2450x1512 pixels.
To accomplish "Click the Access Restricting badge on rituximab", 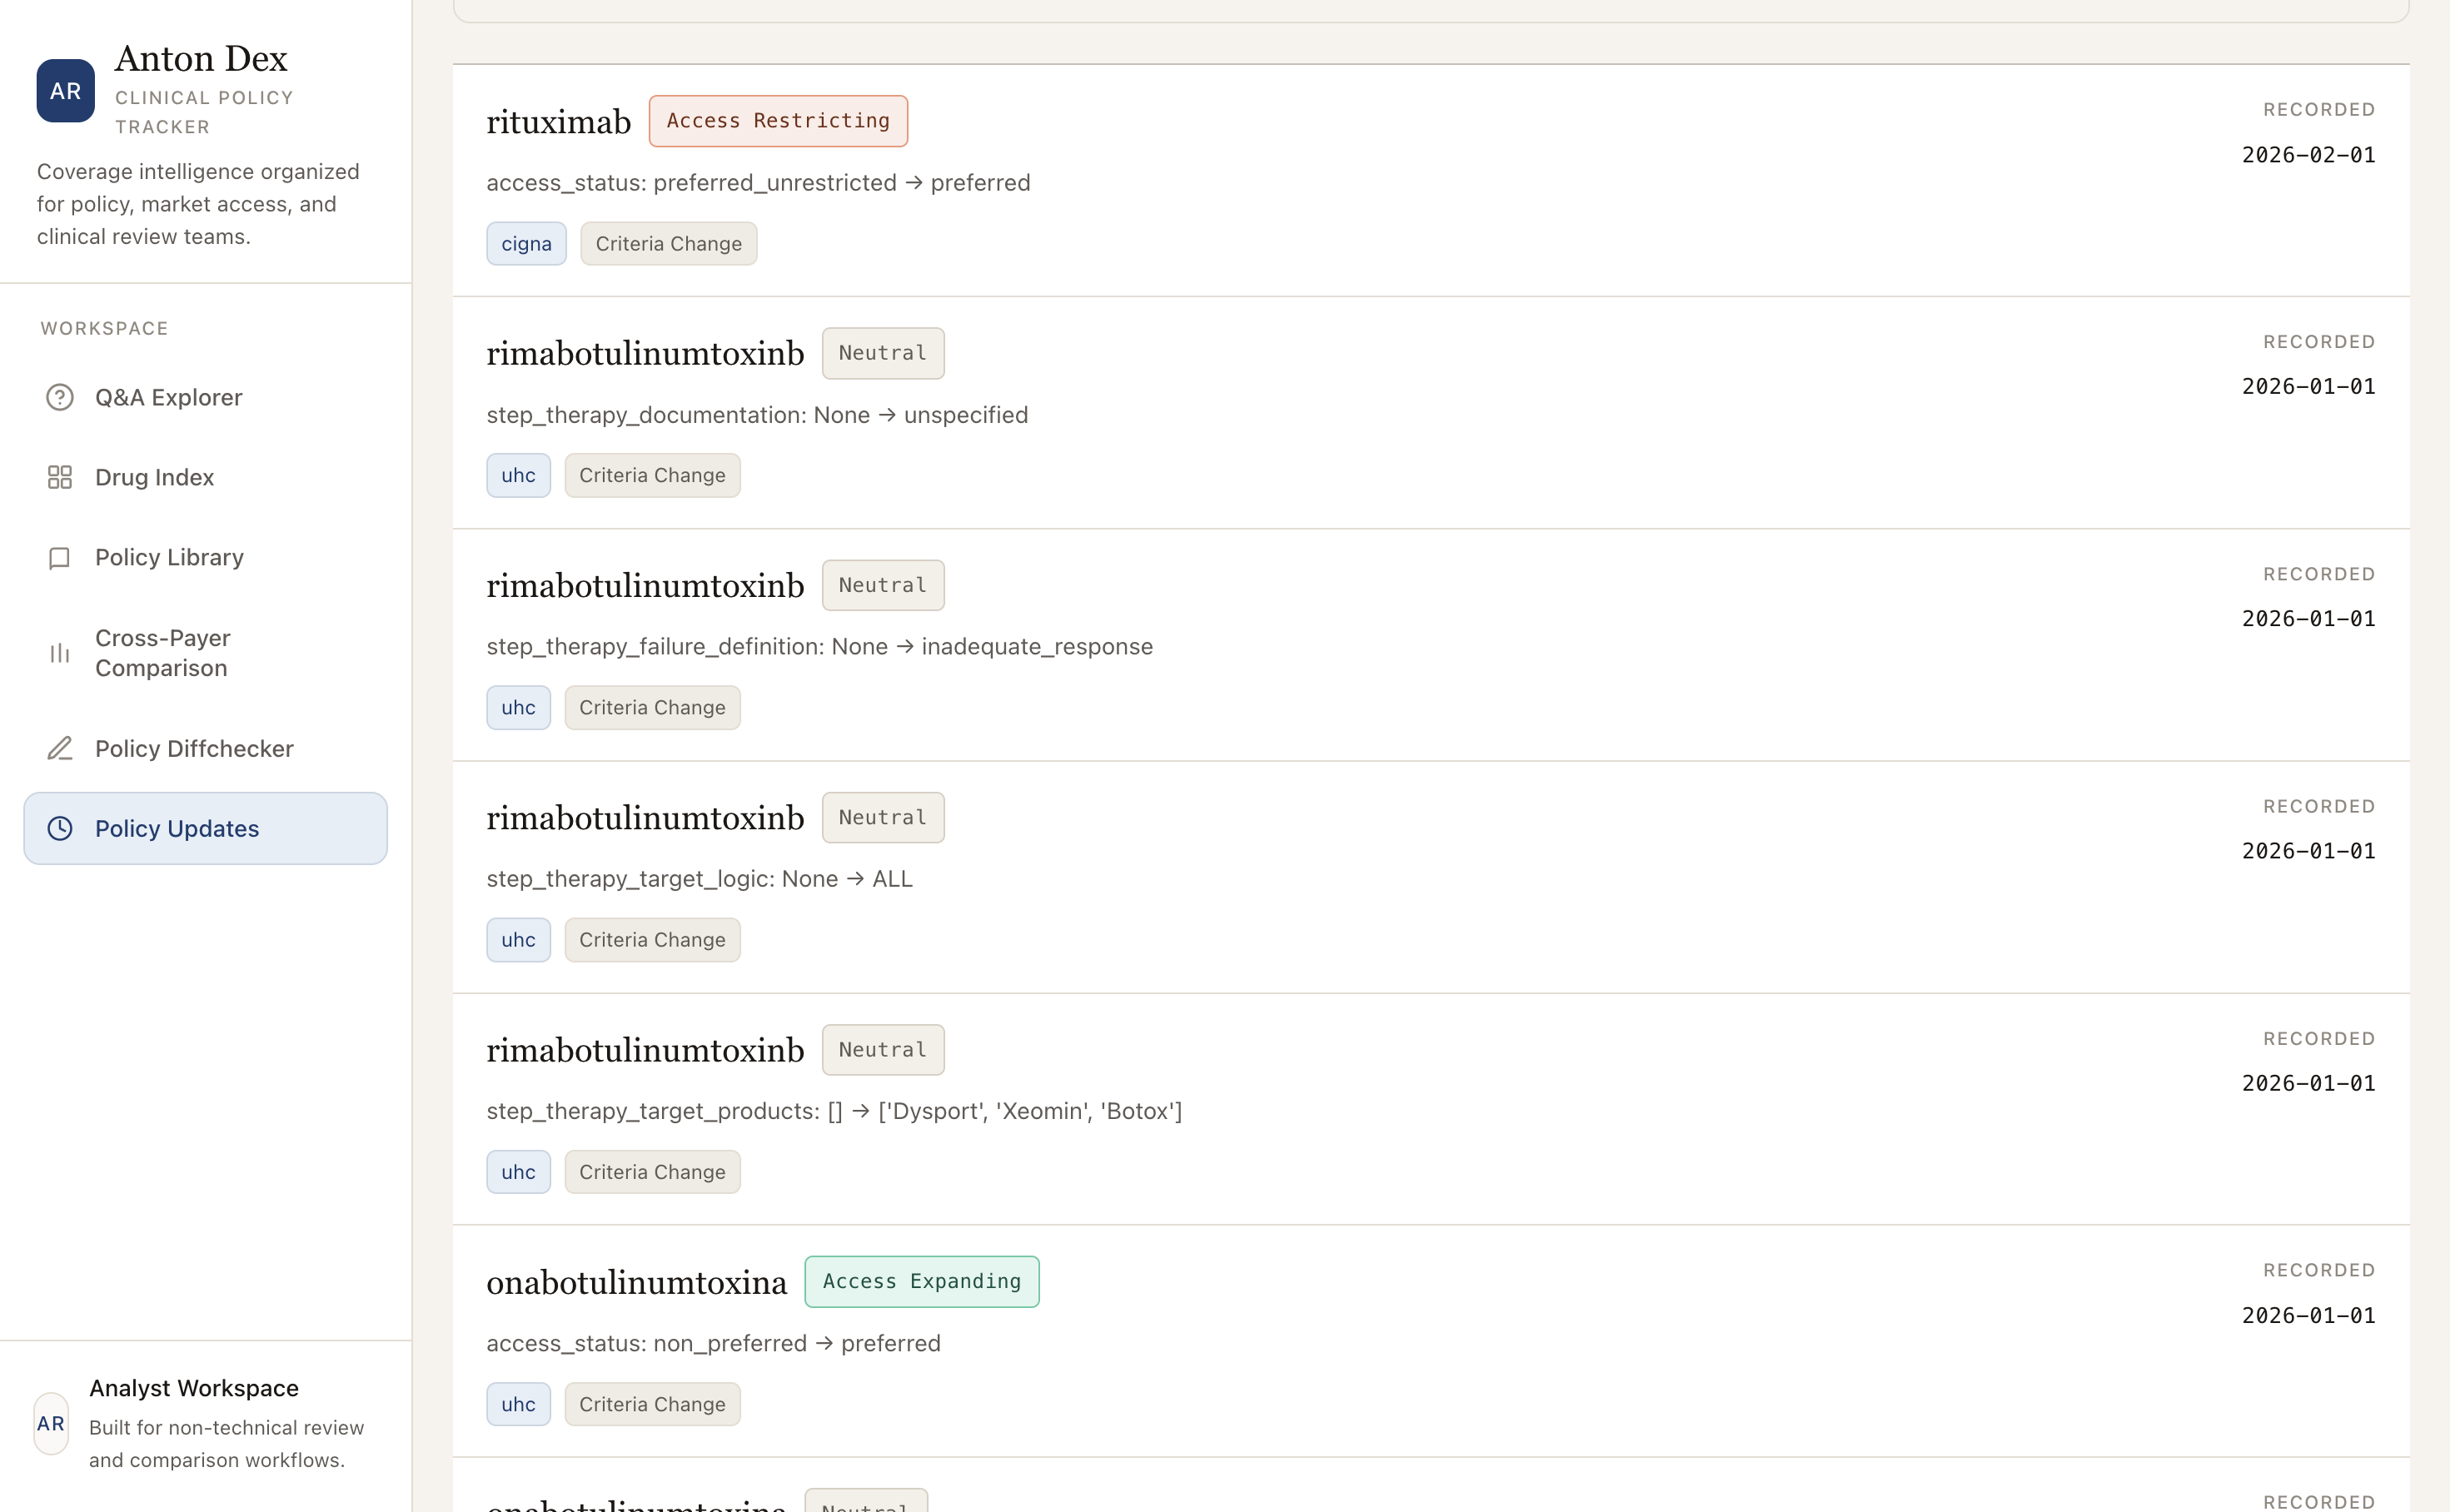I will pyautogui.click(x=777, y=121).
